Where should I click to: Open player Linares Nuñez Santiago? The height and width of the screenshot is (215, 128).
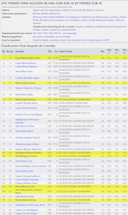tap(27, 180)
